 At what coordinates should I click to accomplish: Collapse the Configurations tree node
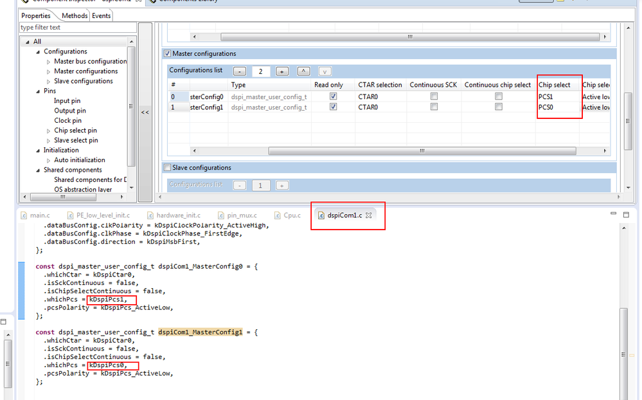38,51
